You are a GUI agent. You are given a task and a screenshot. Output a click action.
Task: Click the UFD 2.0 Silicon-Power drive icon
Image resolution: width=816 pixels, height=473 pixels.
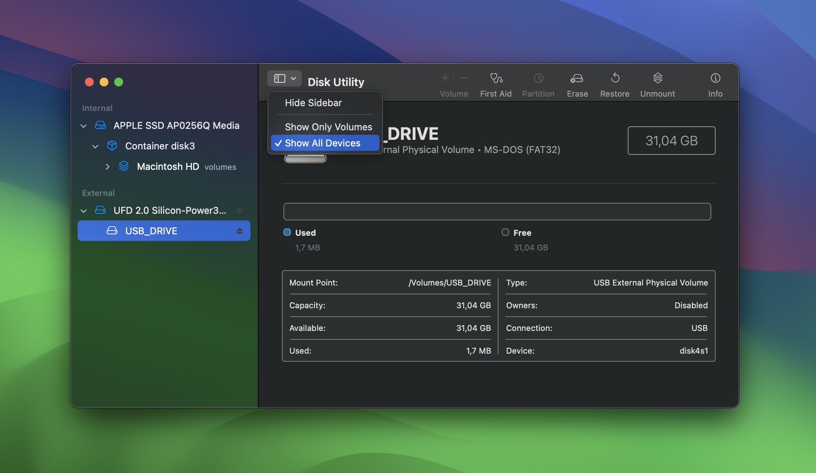click(100, 210)
